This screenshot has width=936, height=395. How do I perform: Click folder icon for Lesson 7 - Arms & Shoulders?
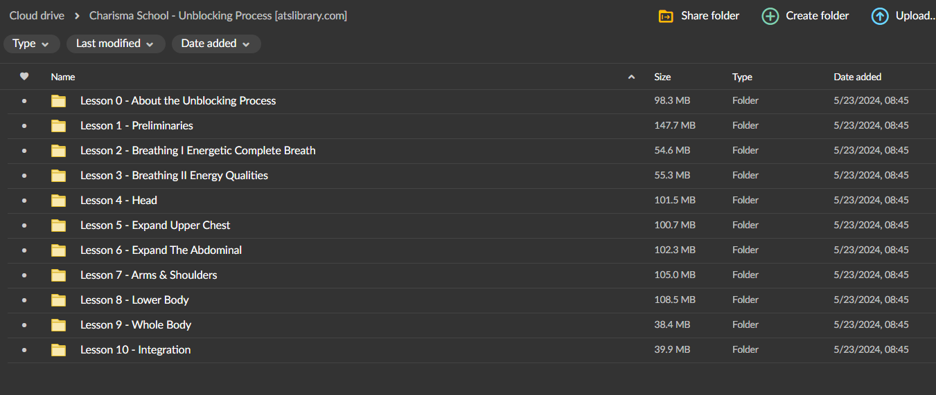[59, 275]
